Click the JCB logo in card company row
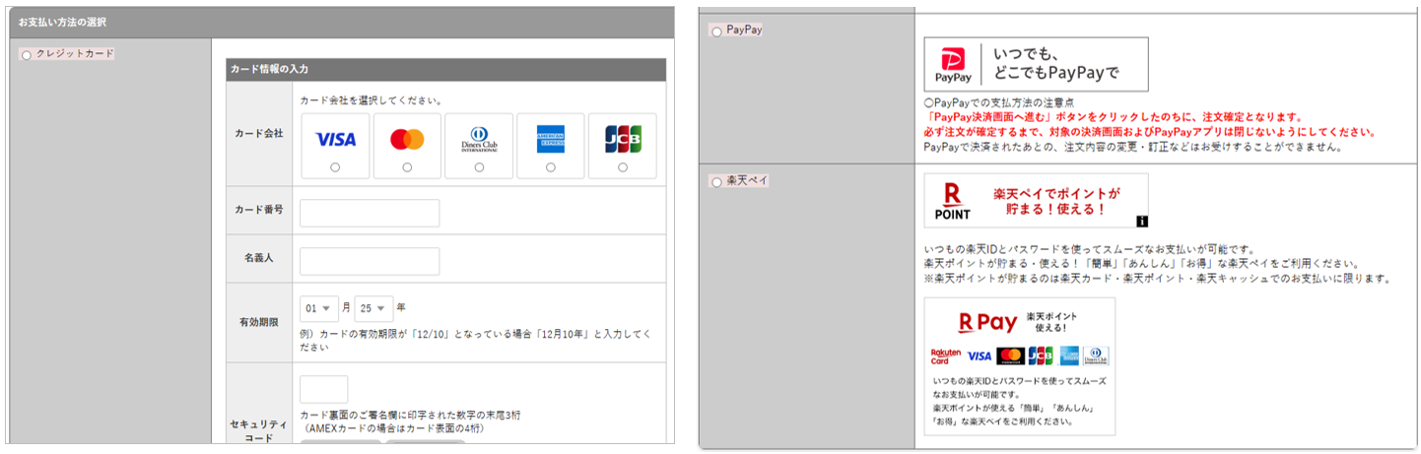Screen dimensions: 1421x454 tap(622, 140)
